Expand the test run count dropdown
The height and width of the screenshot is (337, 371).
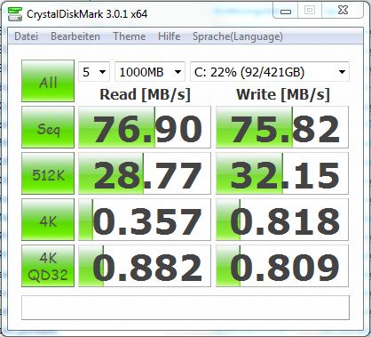(x=94, y=72)
